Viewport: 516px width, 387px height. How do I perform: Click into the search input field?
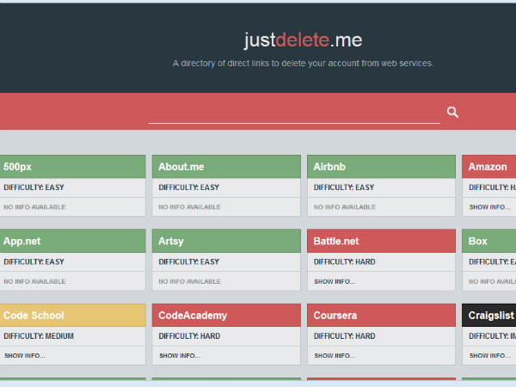[x=293, y=113]
